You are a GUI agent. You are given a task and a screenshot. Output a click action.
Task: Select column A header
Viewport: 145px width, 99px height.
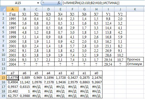coord(12,9)
